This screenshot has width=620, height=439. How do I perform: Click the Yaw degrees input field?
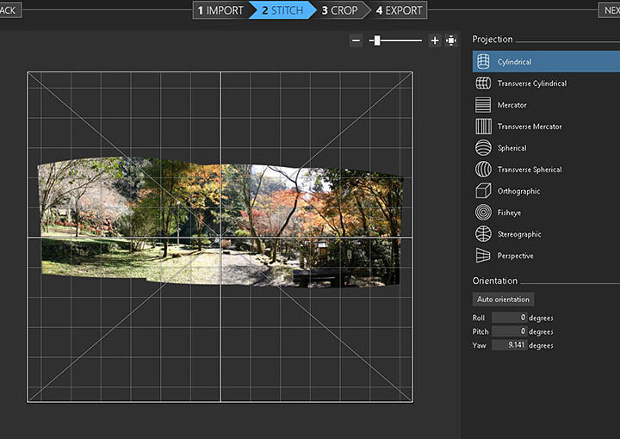pyautogui.click(x=510, y=345)
